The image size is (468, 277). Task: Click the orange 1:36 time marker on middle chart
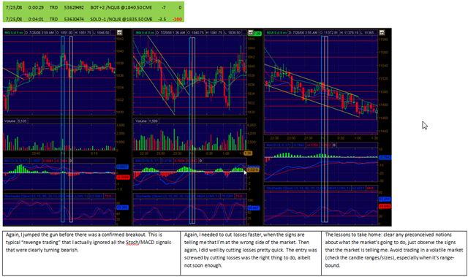click(248, 153)
